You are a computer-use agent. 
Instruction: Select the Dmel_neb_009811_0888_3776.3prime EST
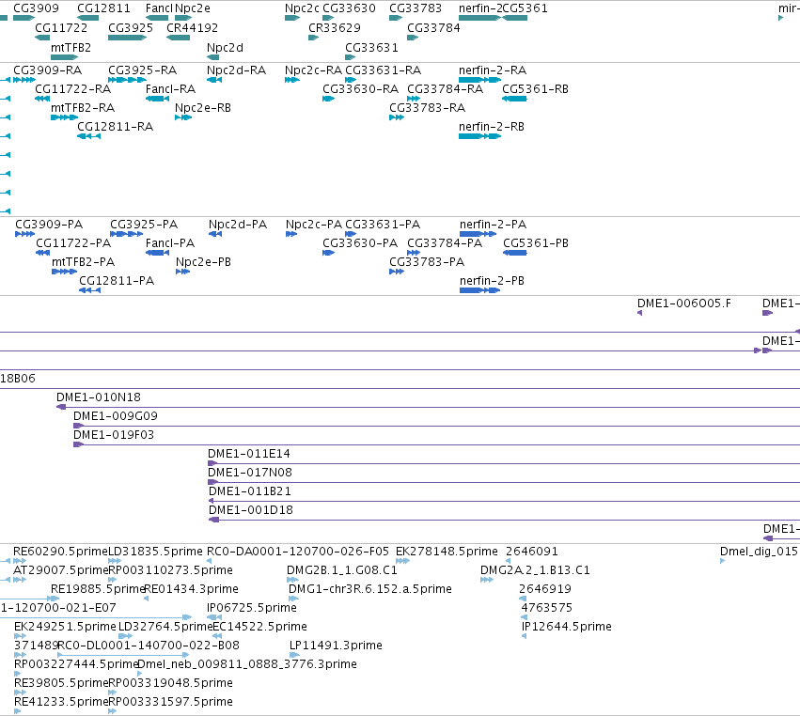(140, 674)
